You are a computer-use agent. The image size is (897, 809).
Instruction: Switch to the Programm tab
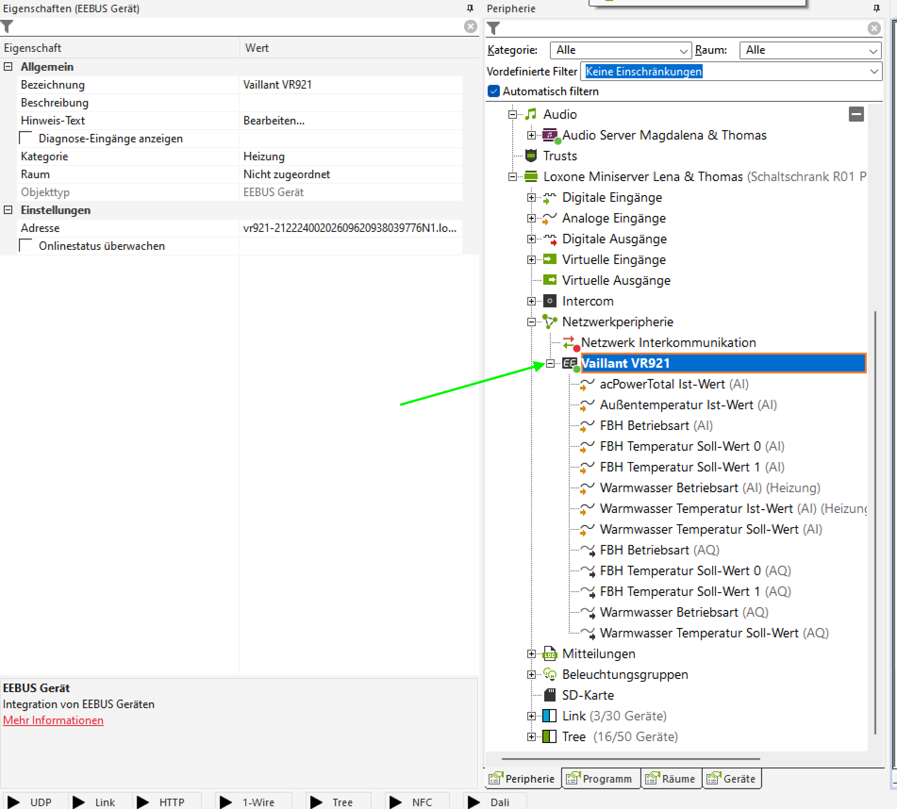tap(600, 778)
